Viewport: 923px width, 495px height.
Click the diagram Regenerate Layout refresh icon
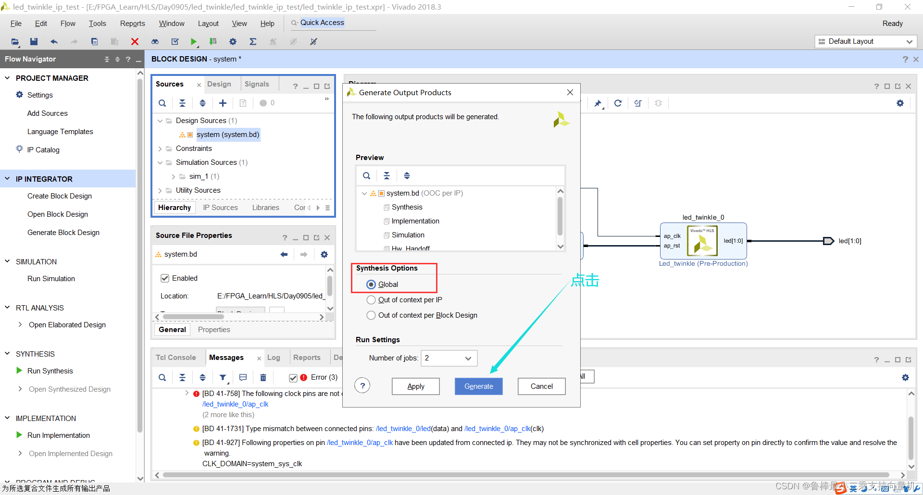point(618,103)
